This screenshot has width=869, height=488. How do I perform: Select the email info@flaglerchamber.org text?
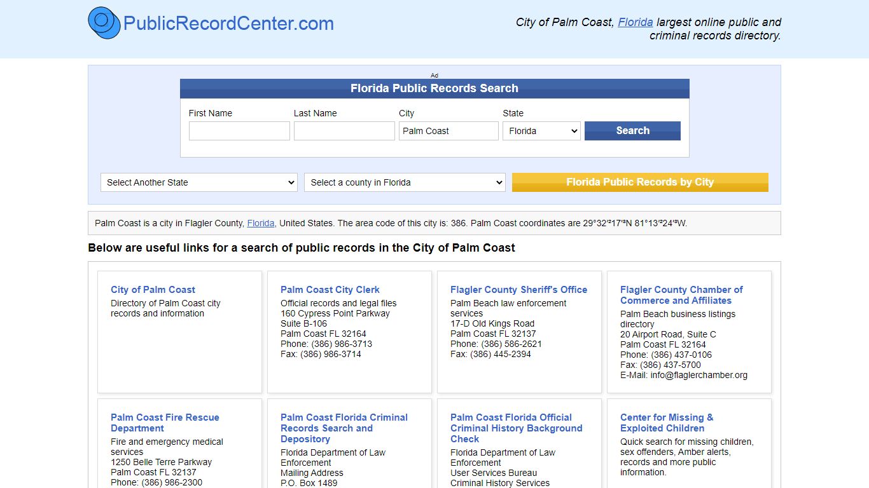[699, 375]
